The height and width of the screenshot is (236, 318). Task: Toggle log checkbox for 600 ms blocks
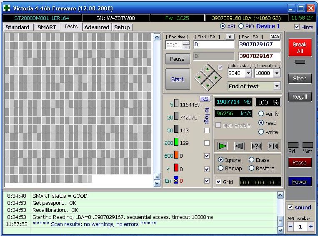[x=207, y=156]
